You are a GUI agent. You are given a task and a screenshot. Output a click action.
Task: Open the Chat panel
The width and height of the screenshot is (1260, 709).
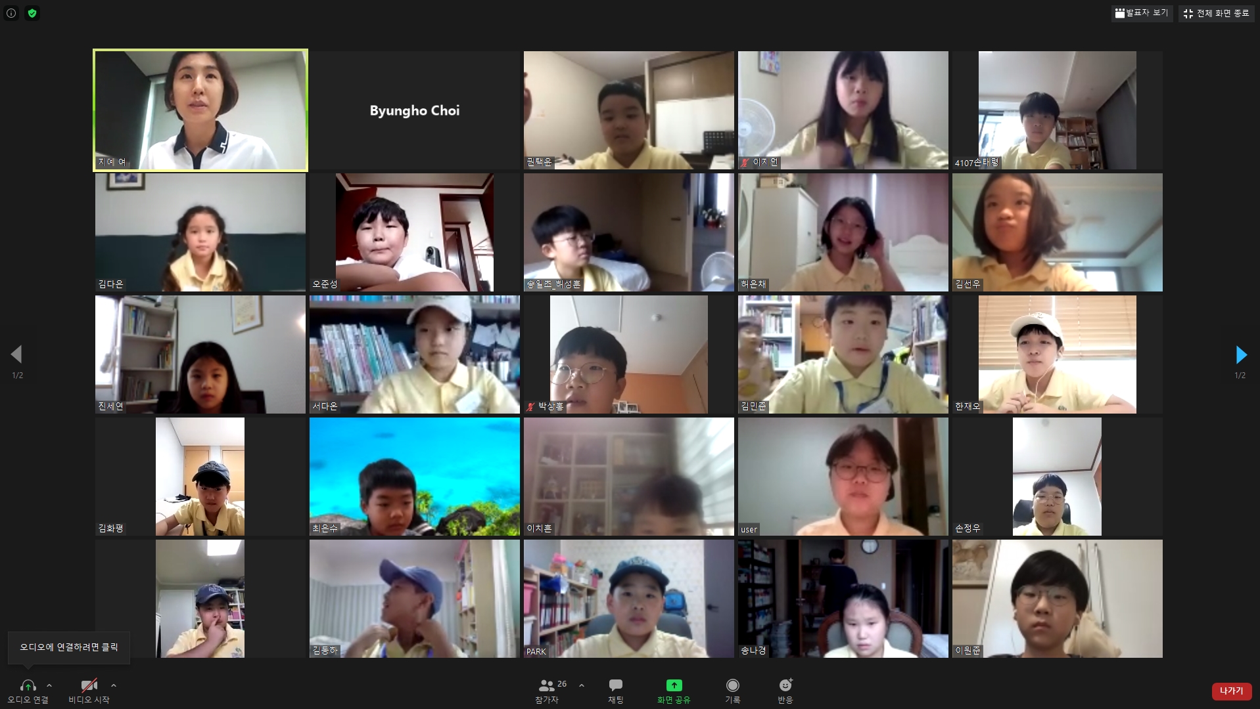(615, 686)
